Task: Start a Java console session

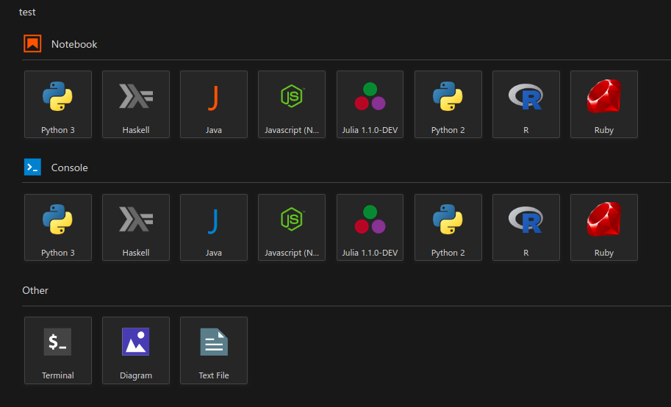Action: (214, 227)
